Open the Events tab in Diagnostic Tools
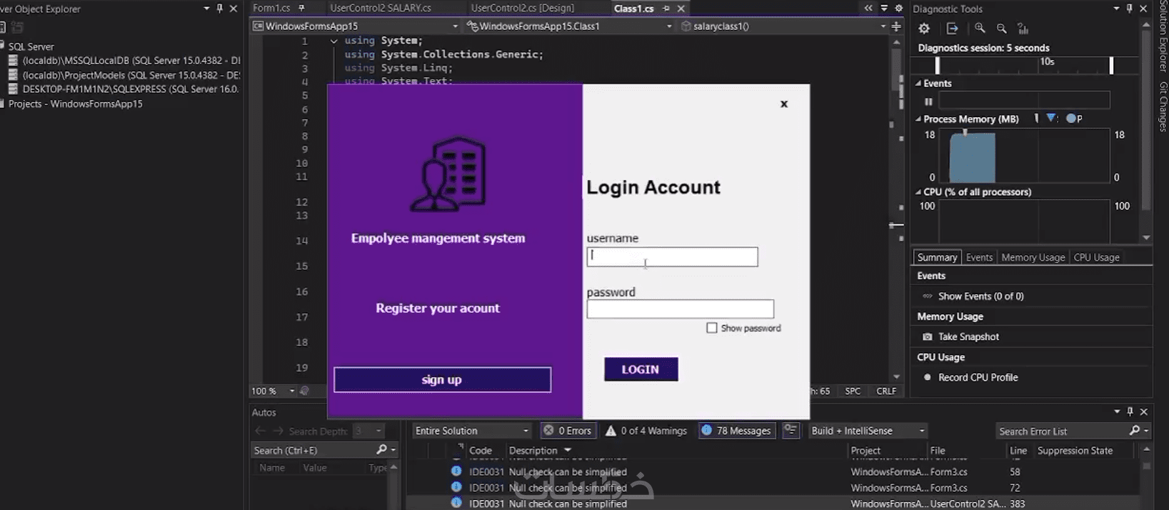1169x510 pixels. point(979,257)
